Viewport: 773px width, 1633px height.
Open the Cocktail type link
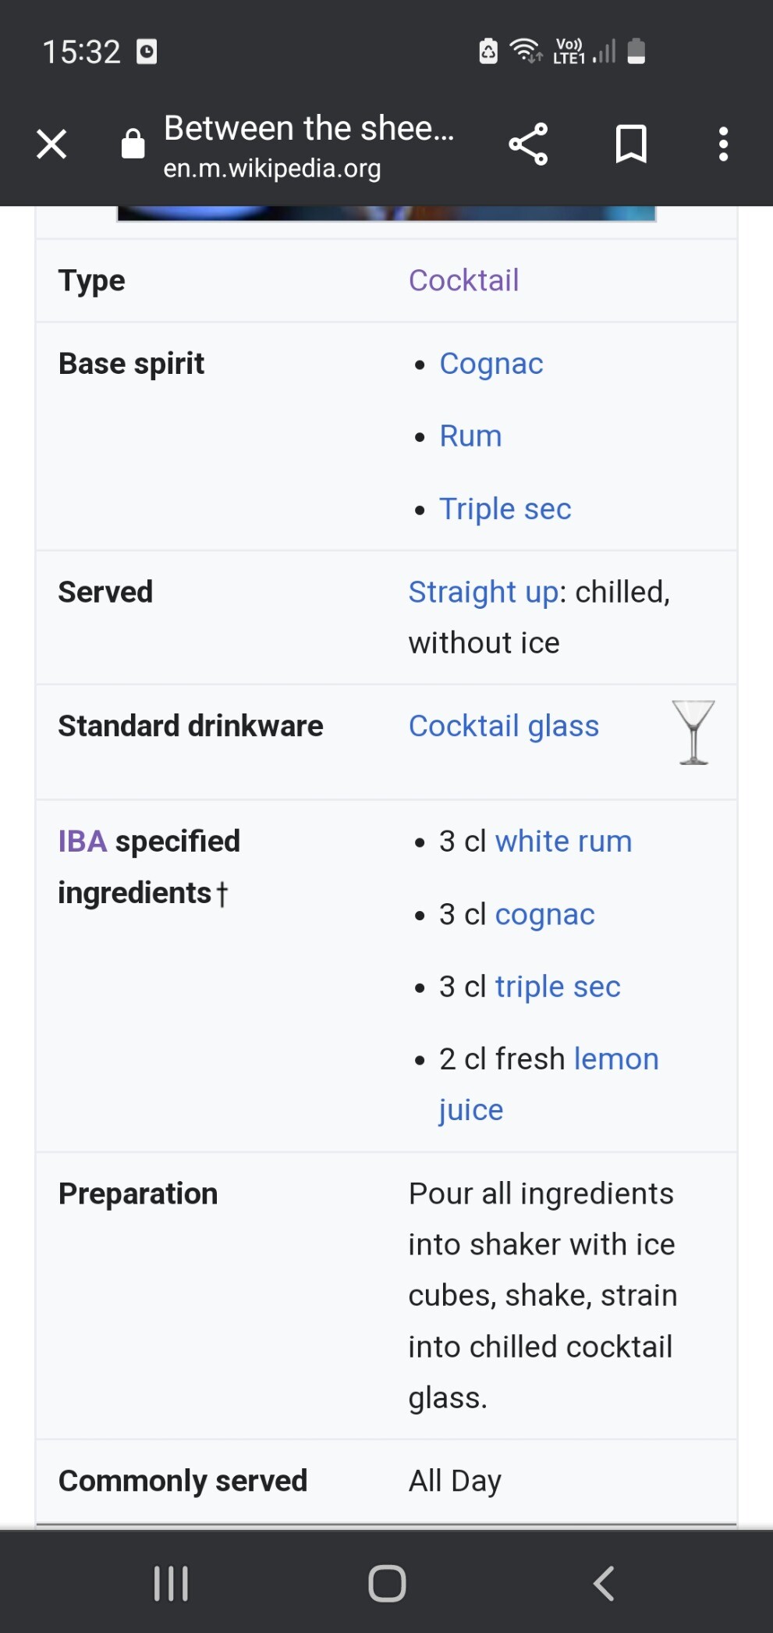pos(463,280)
